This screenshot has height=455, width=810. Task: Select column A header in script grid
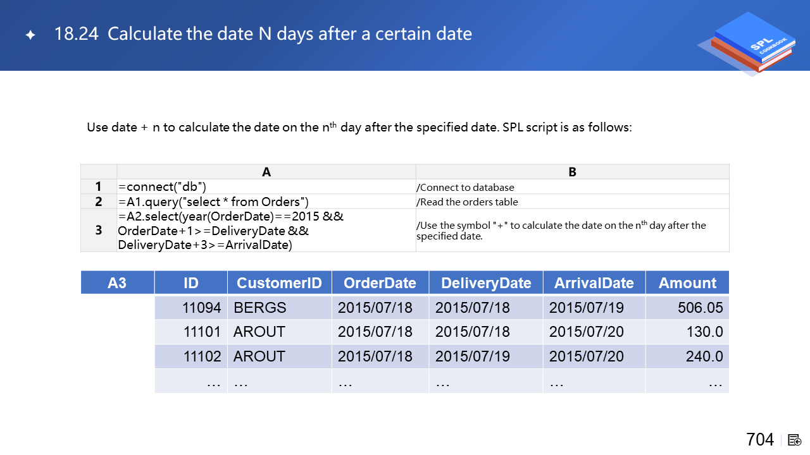[x=266, y=172]
